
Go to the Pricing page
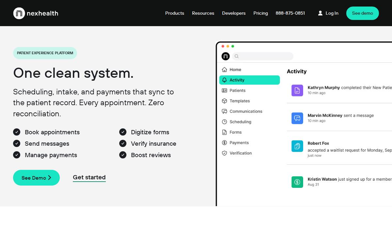click(261, 13)
